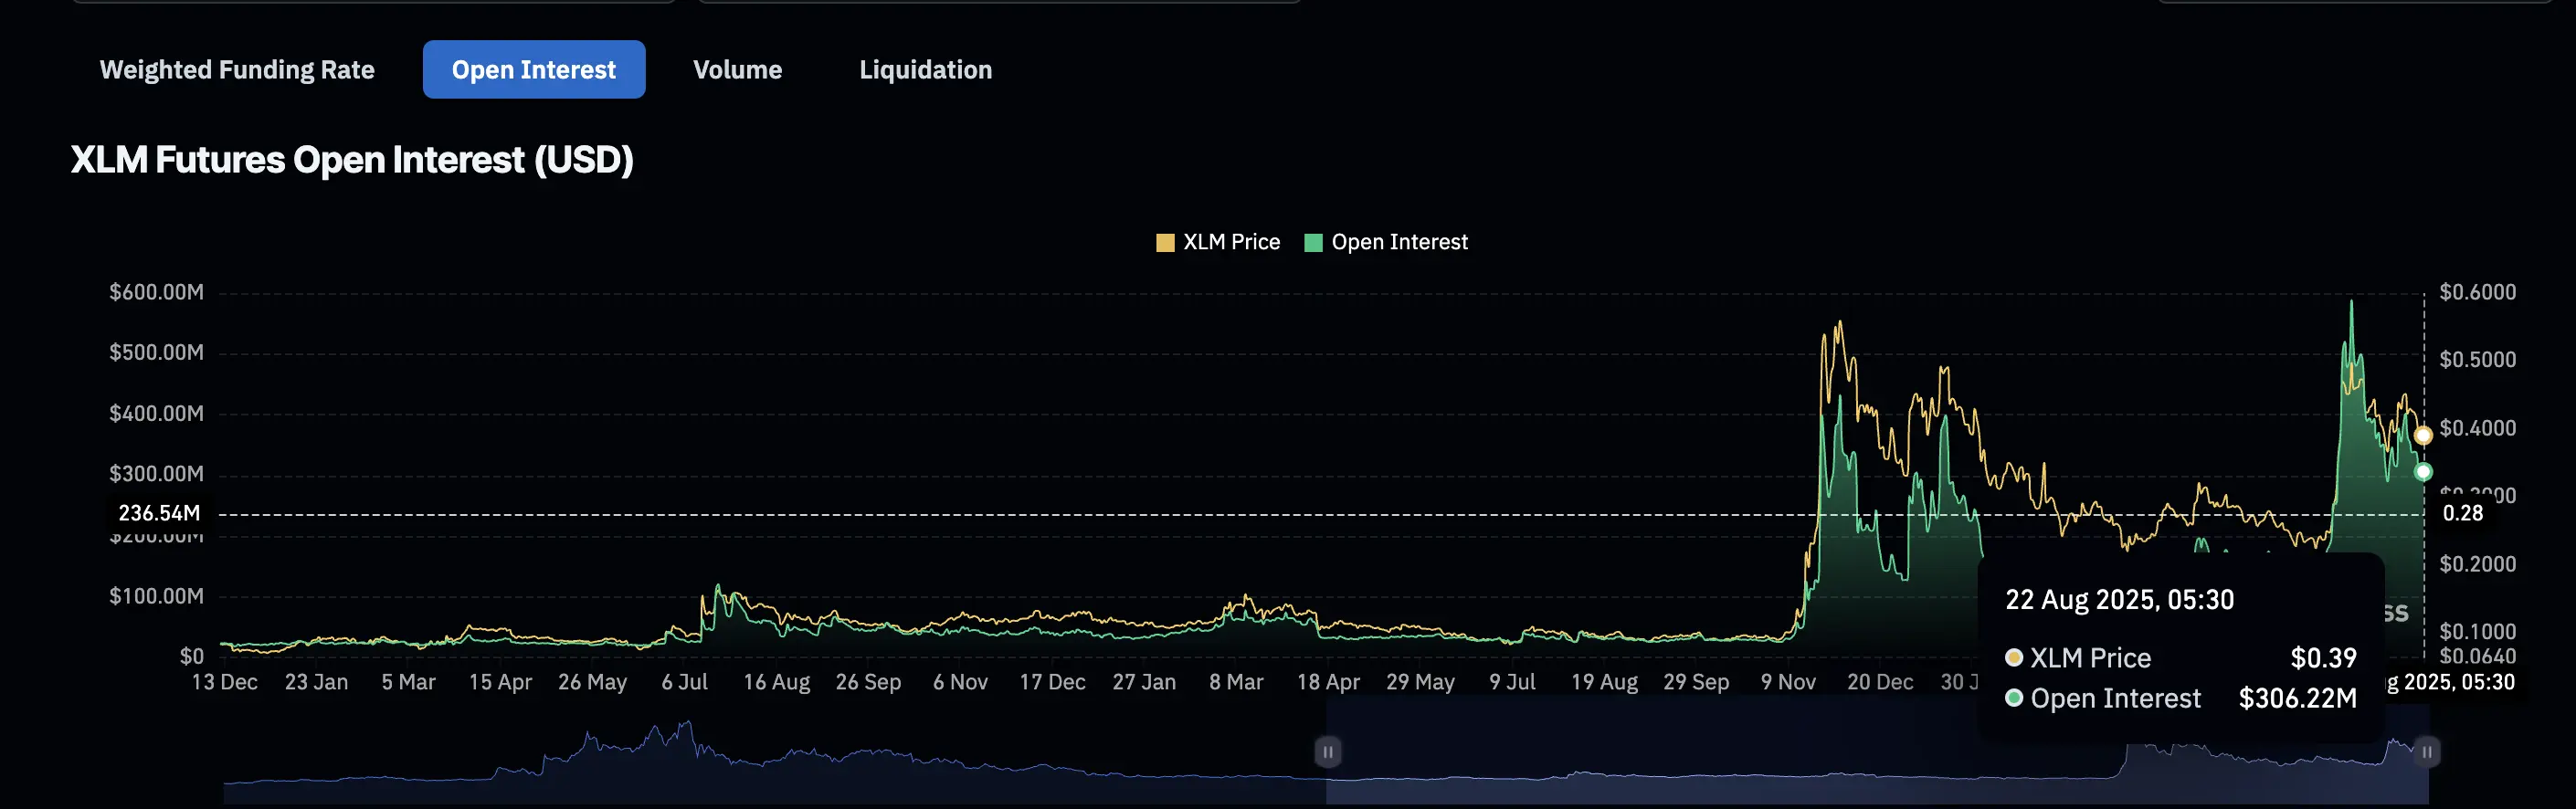
Task: Click the highlighted blue Open Interest tab
Action: (533, 70)
